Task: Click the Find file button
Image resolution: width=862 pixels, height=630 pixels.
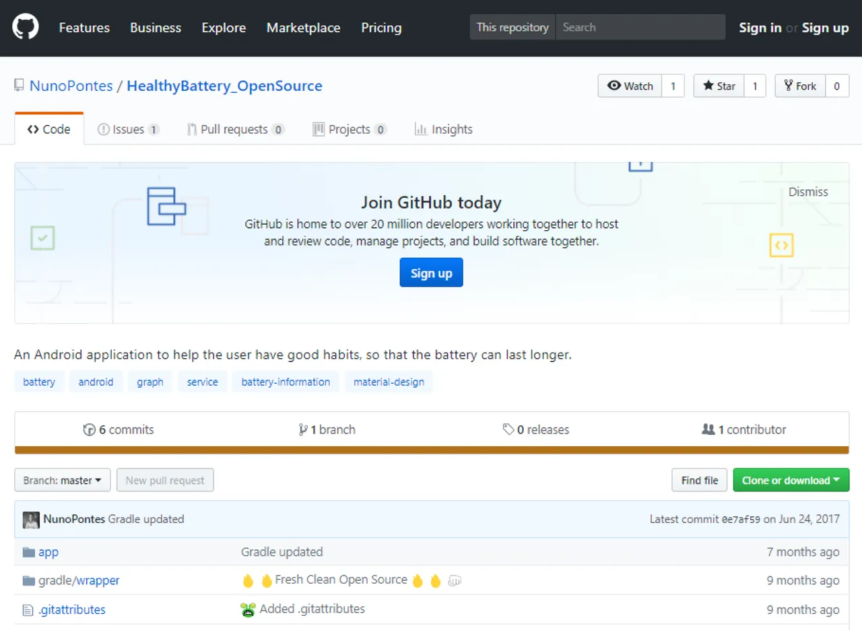Action: point(700,480)
